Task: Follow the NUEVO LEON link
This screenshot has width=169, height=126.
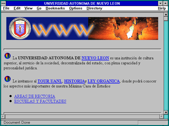Action: pyautogui.click(x=95, y=58)
